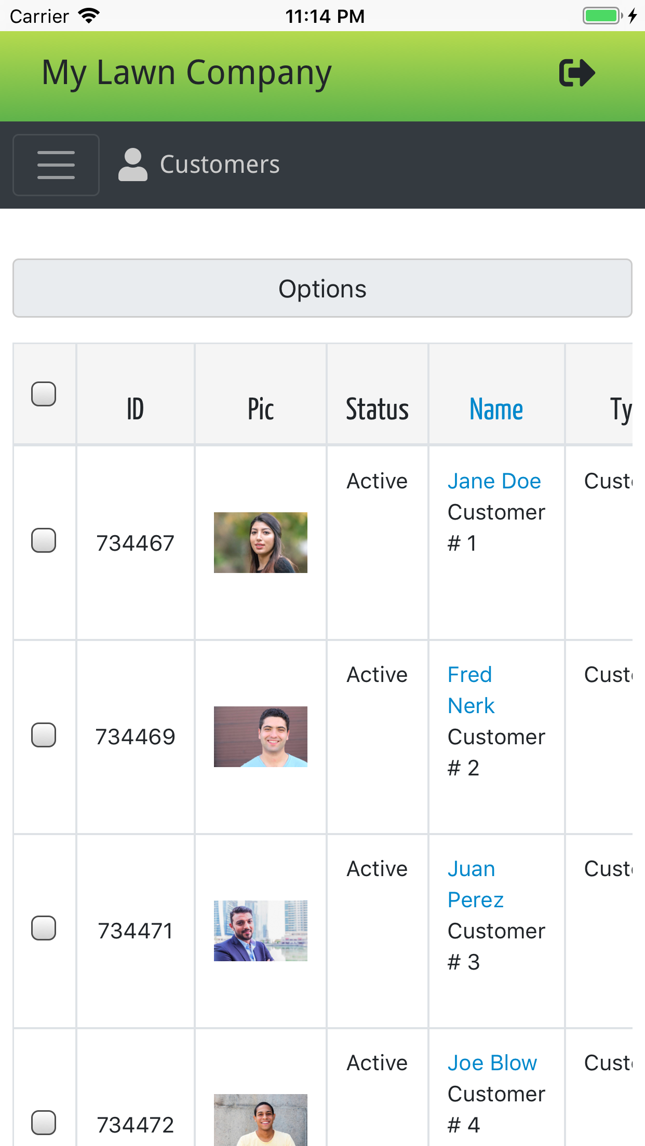Tap the Customers person icon
This screenshot has height=1146, width=645.
coord(132,165)
